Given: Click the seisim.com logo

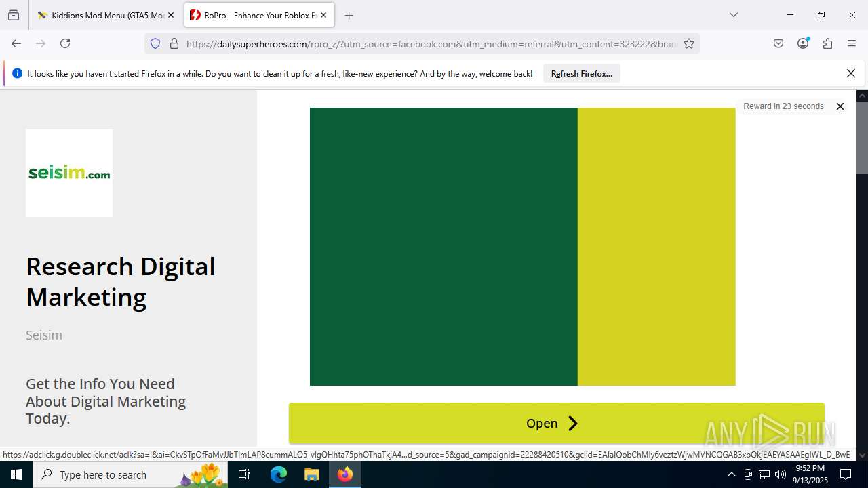Looking at the screenshot, I should click(x=69, y=173).
